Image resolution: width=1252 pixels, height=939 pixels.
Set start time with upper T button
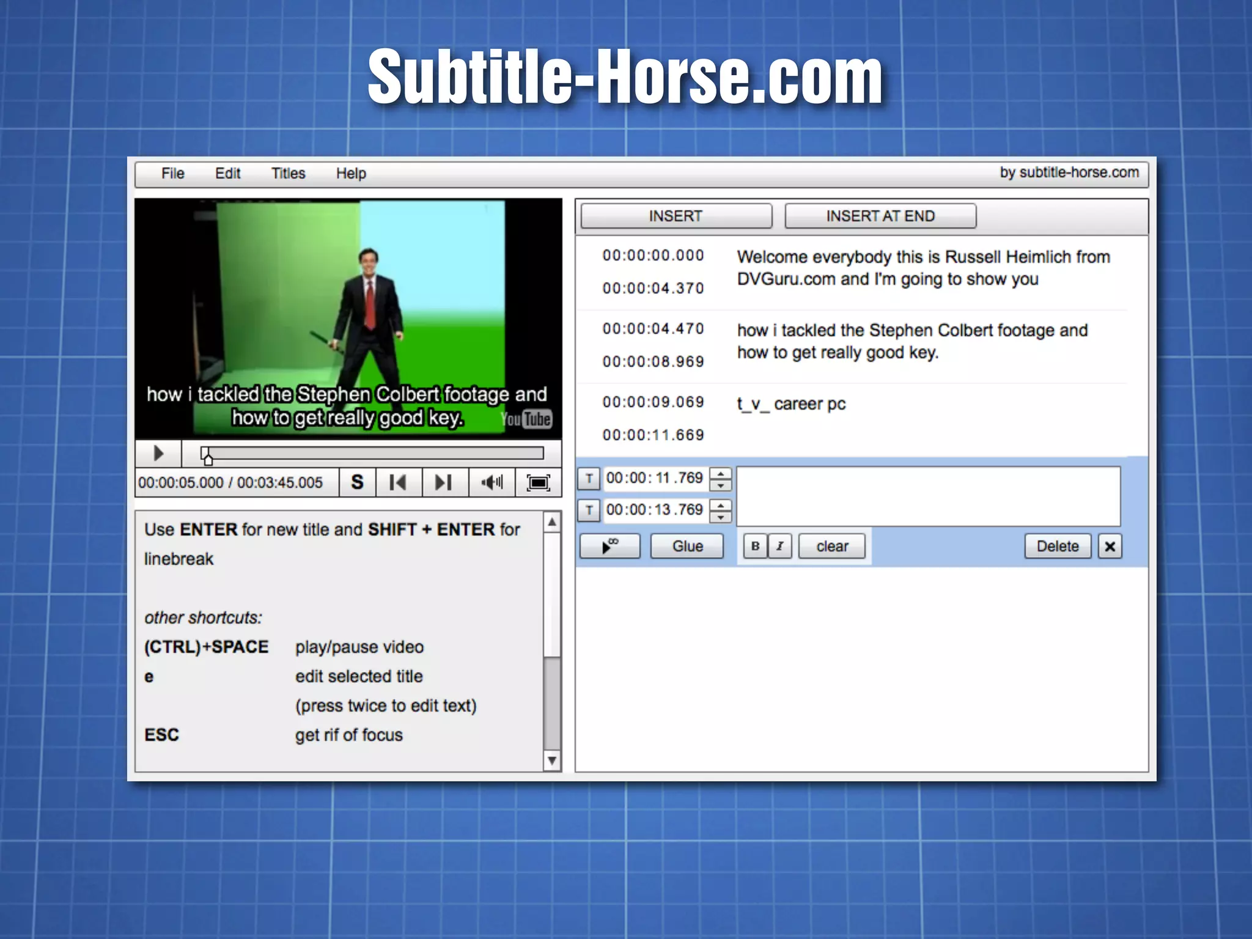pyautogui.click(x=589, y=478)
